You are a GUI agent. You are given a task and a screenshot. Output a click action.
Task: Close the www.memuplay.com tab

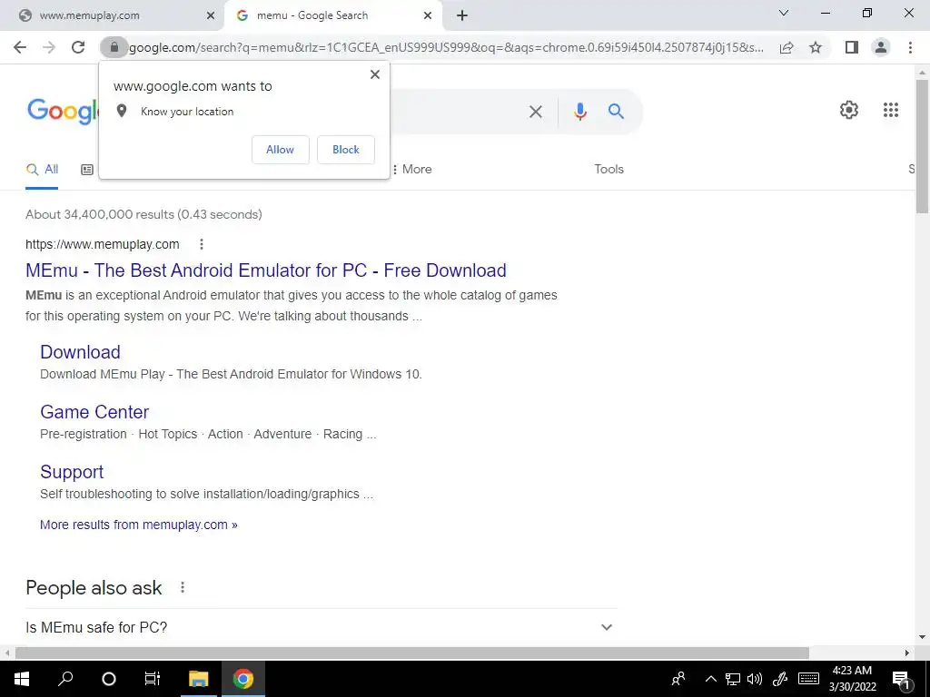211,16
